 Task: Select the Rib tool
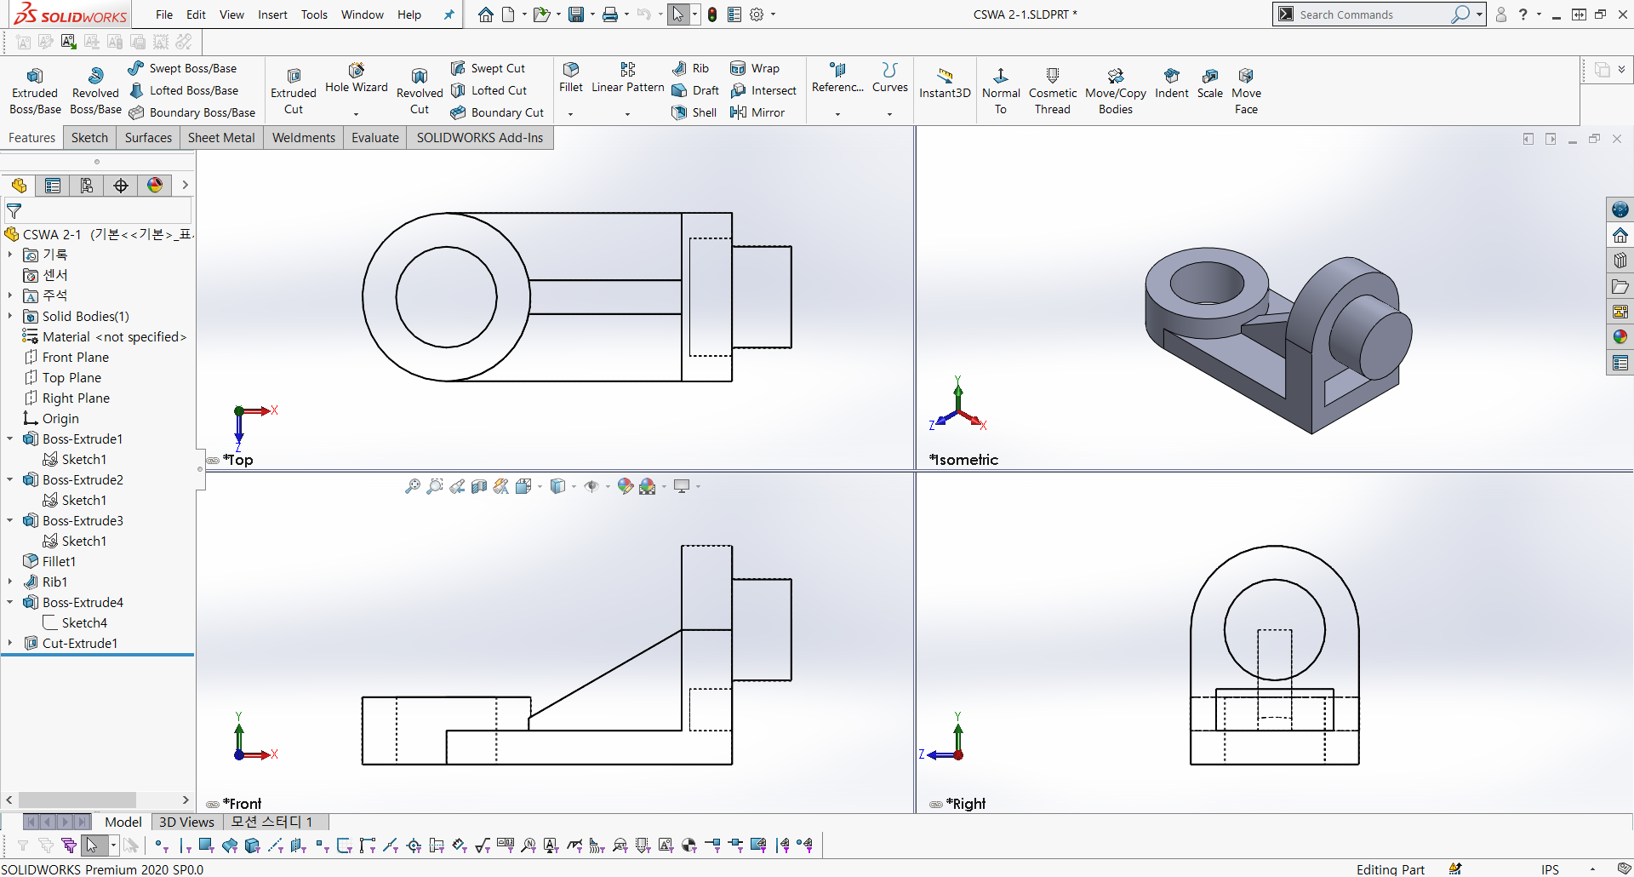(690, 68)
